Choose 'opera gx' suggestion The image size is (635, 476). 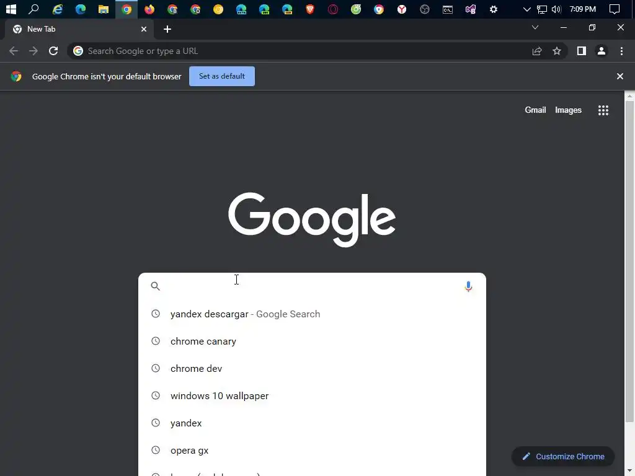(312, 450)
